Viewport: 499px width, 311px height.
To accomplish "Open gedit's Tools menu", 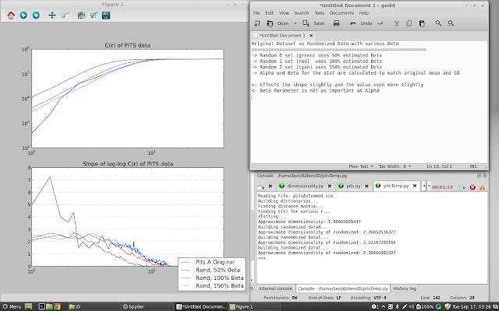I will click(x=319, y=13).
